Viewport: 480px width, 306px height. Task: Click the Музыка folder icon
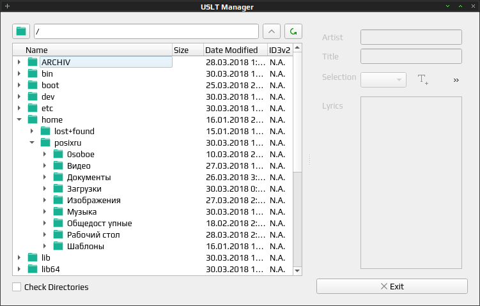point(58,211)
